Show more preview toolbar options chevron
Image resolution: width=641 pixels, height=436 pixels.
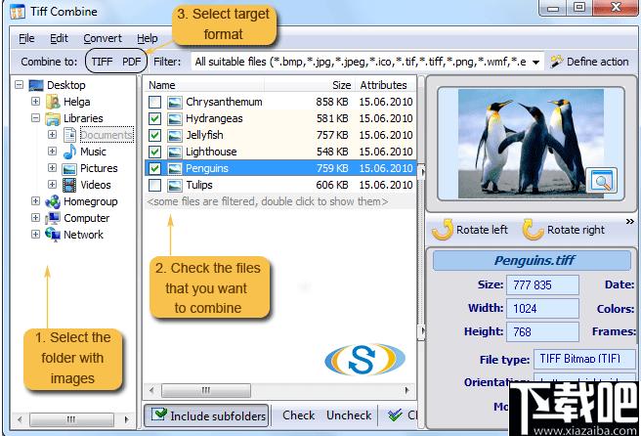[630, 221]
